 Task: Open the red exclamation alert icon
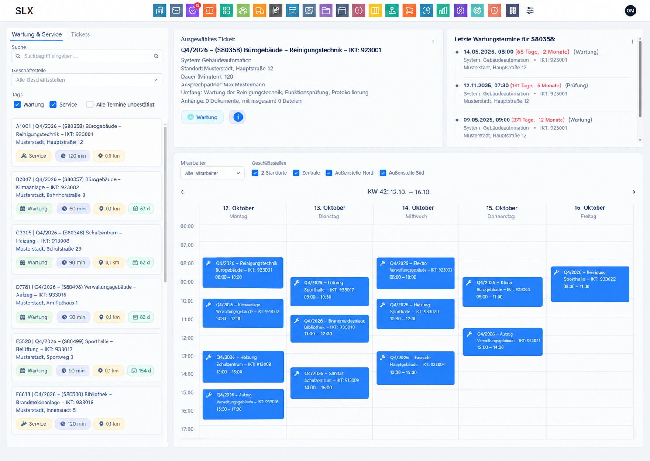point(359,10)
